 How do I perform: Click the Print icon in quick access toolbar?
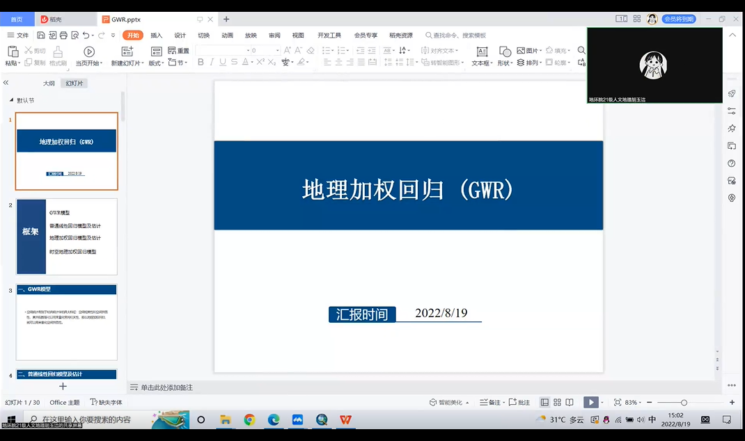[63, 35]
